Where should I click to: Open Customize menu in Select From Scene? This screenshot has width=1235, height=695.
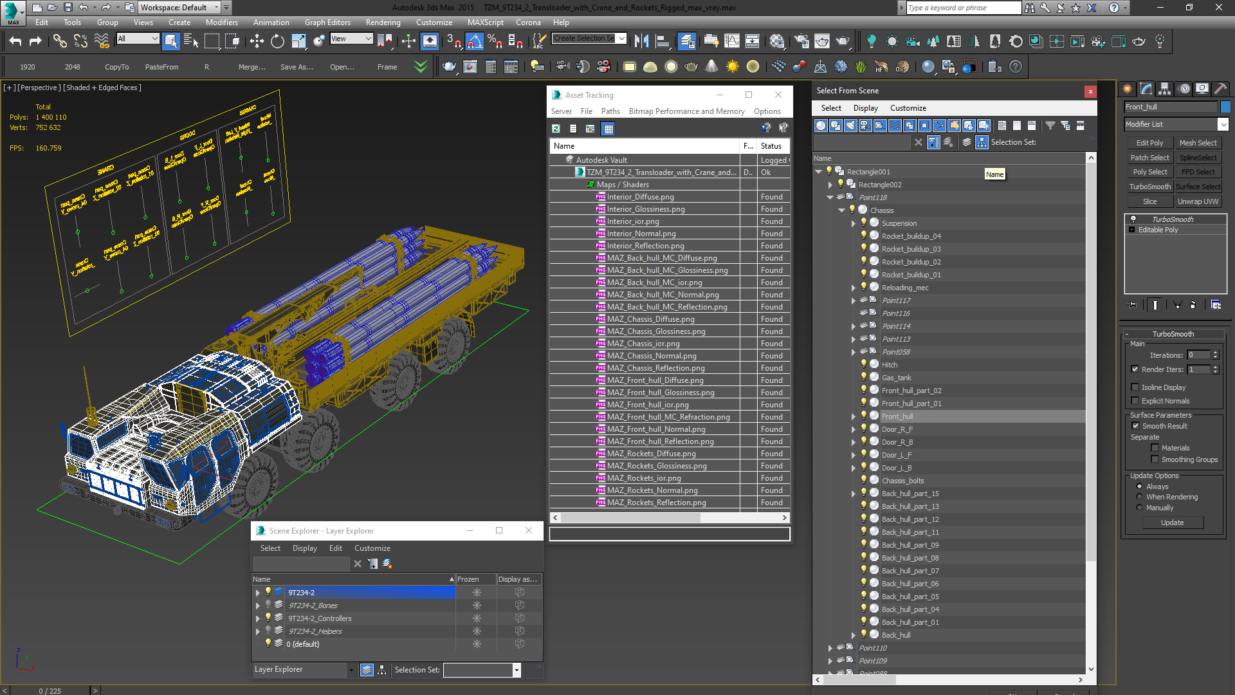908,108
